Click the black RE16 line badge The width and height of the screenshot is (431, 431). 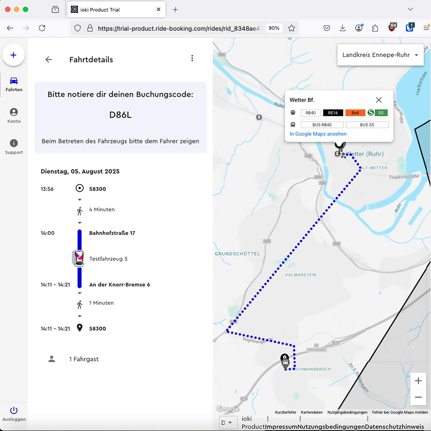coord(333,113)
